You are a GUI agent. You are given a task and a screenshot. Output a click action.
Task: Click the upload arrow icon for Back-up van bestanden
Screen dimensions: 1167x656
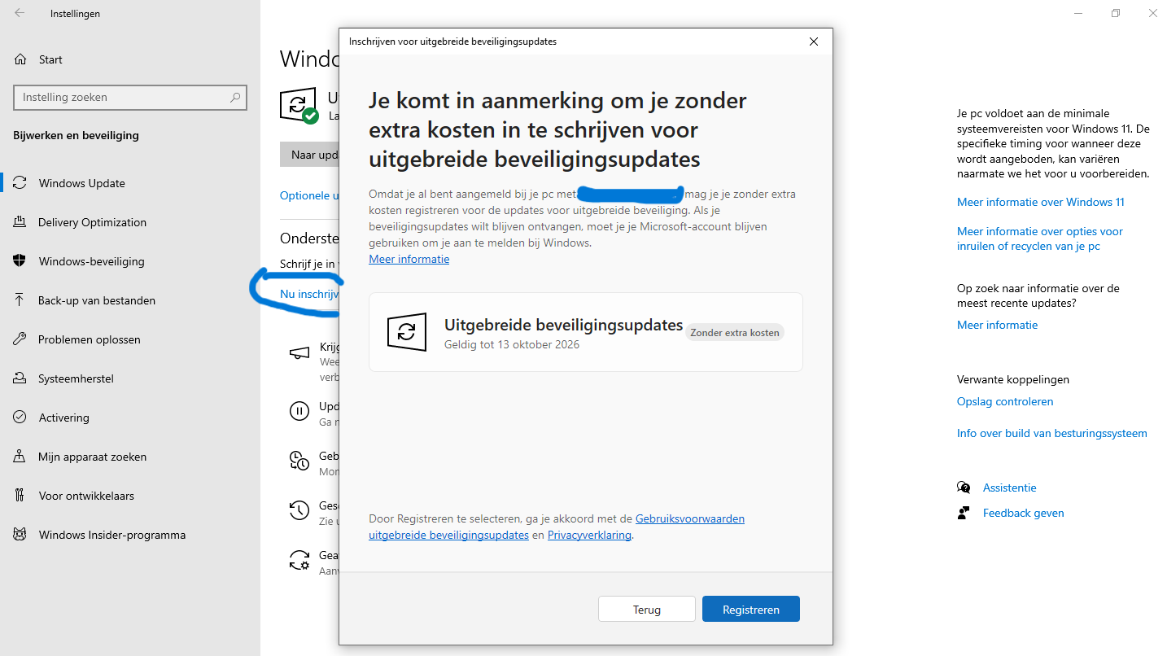pyautogui.click(x=20, y=300)
